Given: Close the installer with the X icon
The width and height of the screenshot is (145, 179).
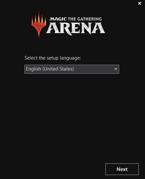Looking at the screenshot, I should (140, 4).
